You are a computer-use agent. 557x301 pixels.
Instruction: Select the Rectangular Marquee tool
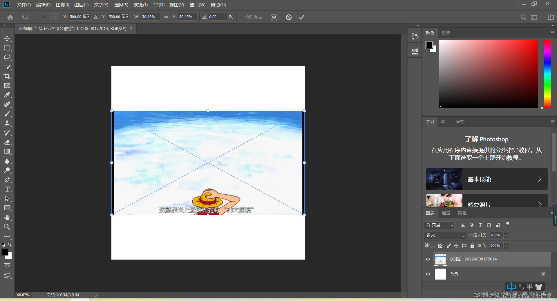tap(7, 48)
